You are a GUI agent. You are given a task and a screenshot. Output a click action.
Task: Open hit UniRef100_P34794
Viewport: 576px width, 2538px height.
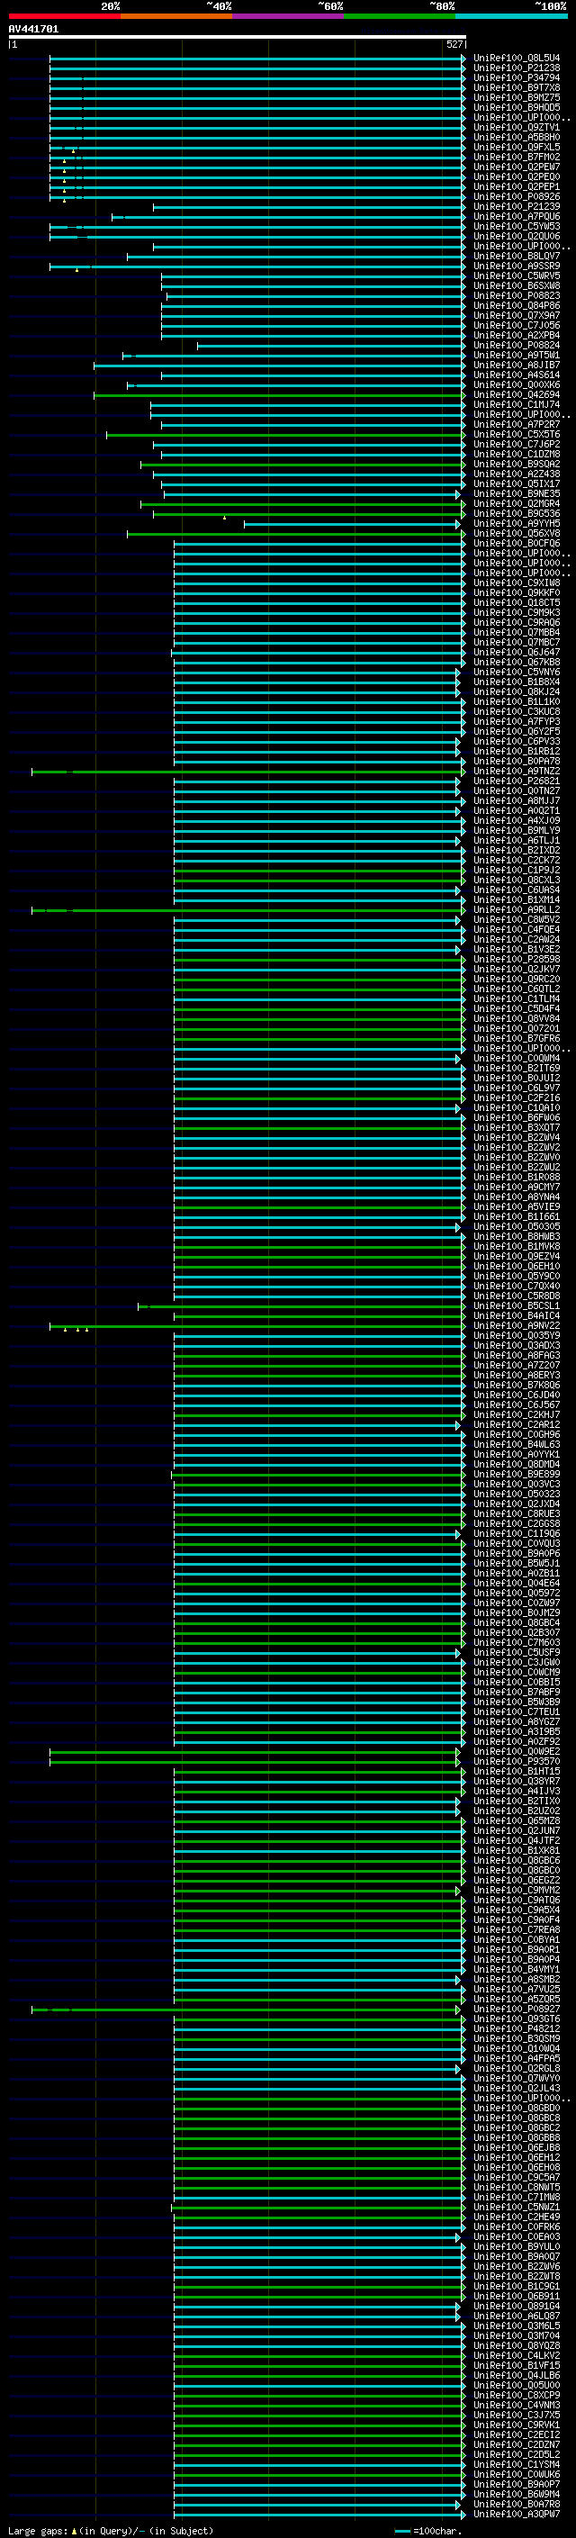[x=517, y=77]
